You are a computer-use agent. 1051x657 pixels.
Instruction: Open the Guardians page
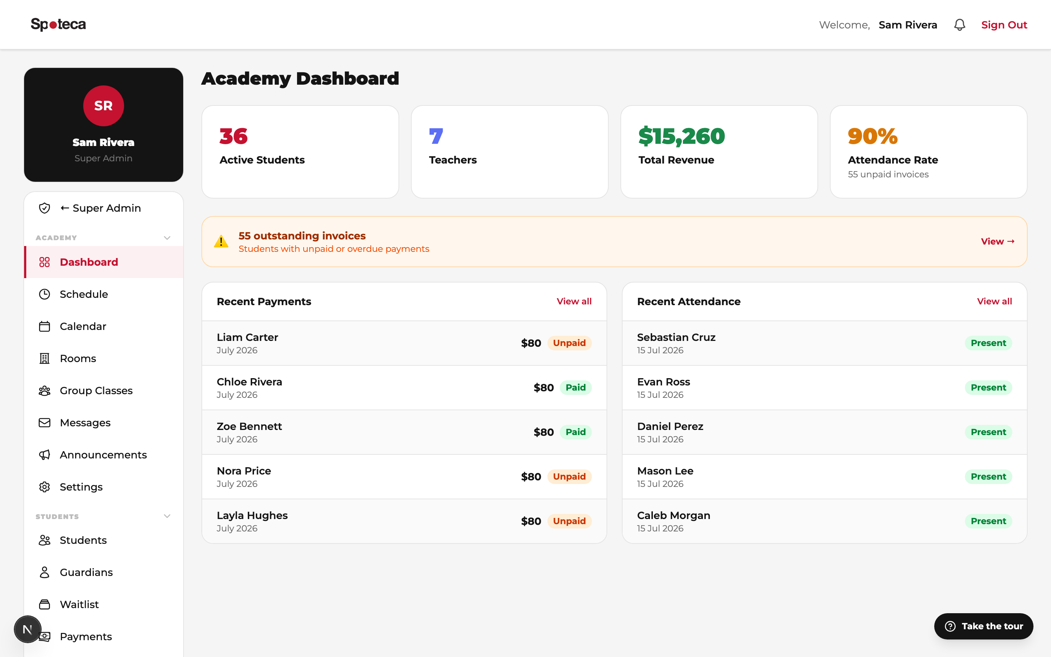103,572
